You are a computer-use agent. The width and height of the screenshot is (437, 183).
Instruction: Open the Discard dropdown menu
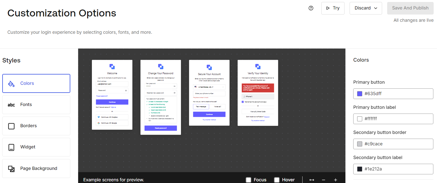pyautogui.click(x=366, y=8)
